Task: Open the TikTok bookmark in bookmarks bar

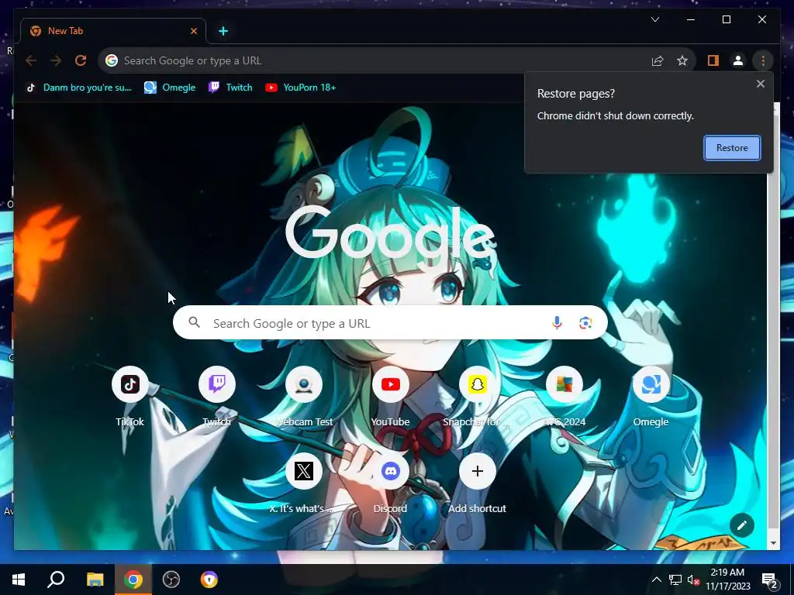Action: tap(79, 88)
